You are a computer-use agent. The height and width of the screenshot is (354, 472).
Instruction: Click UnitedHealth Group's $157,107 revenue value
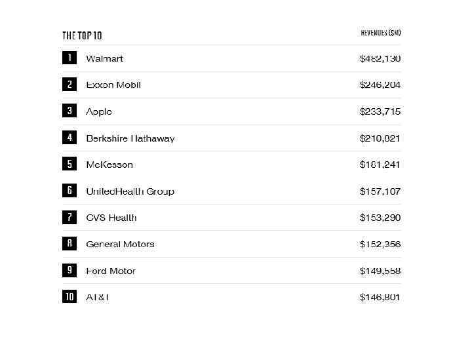coord(380,191)
